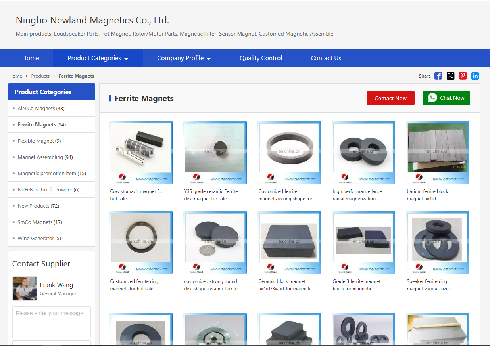Click the Contact Now button

390,98
